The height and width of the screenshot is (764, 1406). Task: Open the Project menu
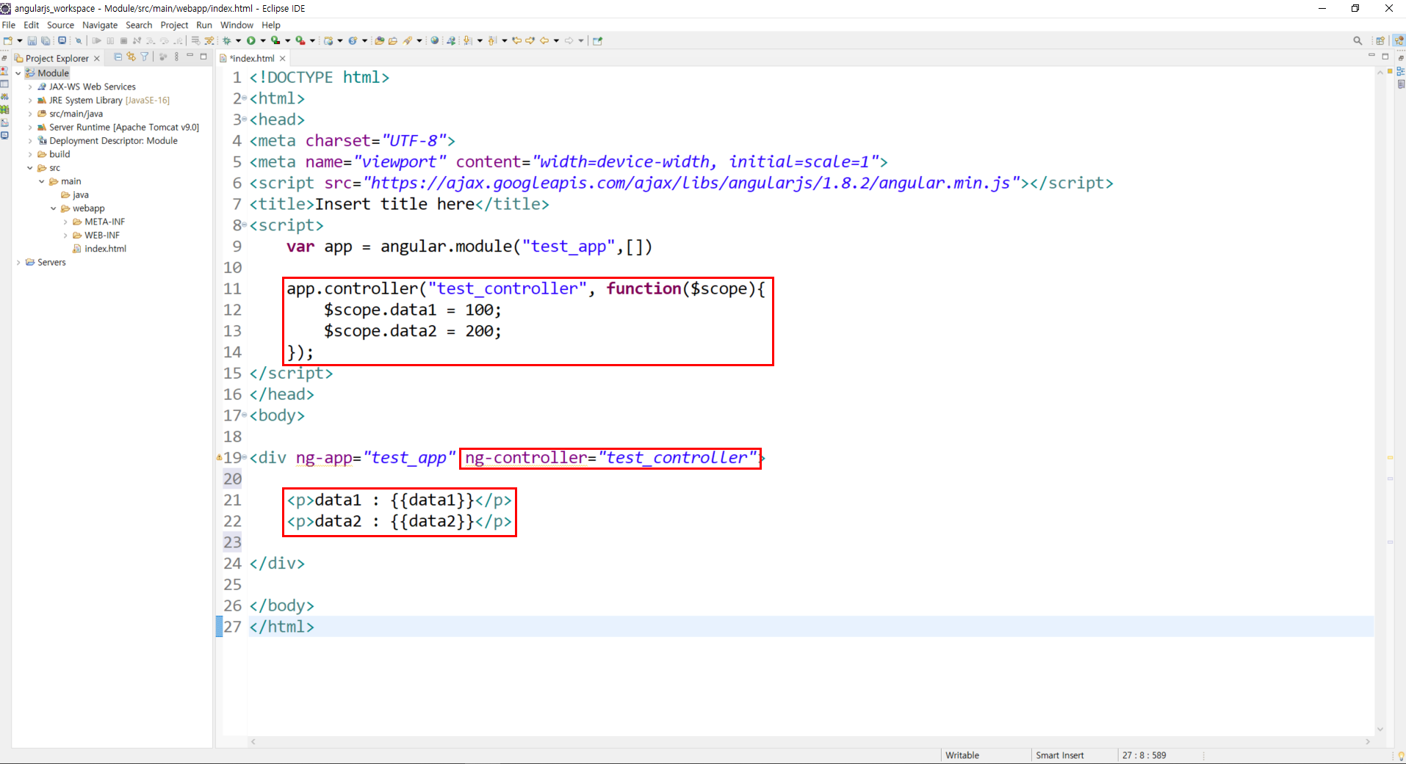(x=174, y=25)
